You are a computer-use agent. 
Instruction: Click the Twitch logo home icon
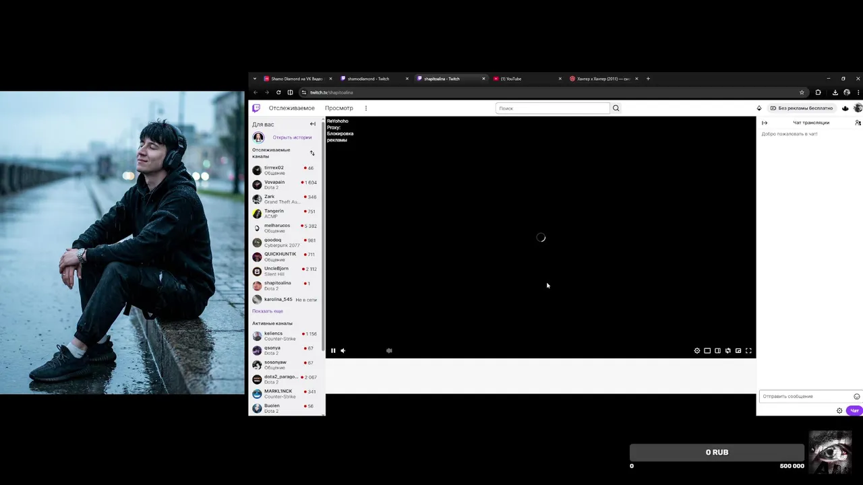click(x=256, y=108)
